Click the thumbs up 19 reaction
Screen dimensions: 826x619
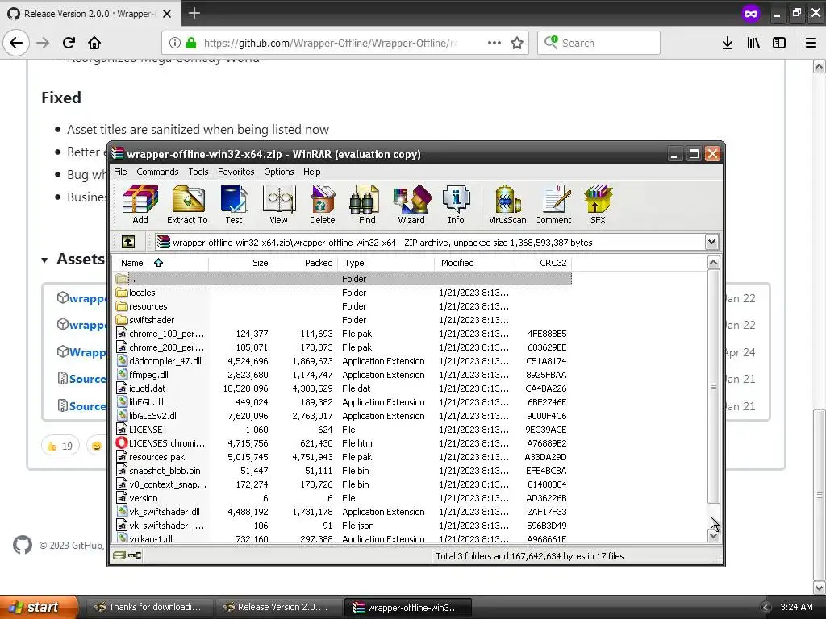[x=60, y=447]
